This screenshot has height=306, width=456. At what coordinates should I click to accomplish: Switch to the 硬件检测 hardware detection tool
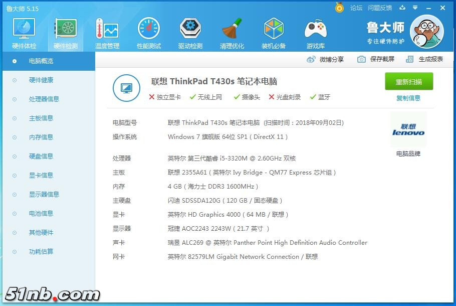pyautogui.click(x=65, y=32)
